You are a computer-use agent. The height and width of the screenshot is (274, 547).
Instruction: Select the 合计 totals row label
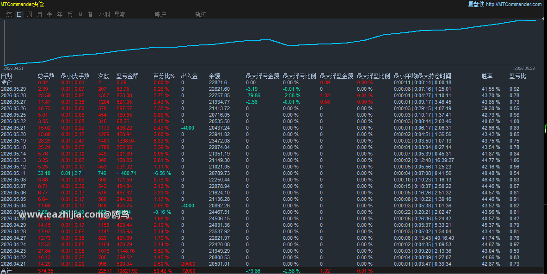click(6, 271)
